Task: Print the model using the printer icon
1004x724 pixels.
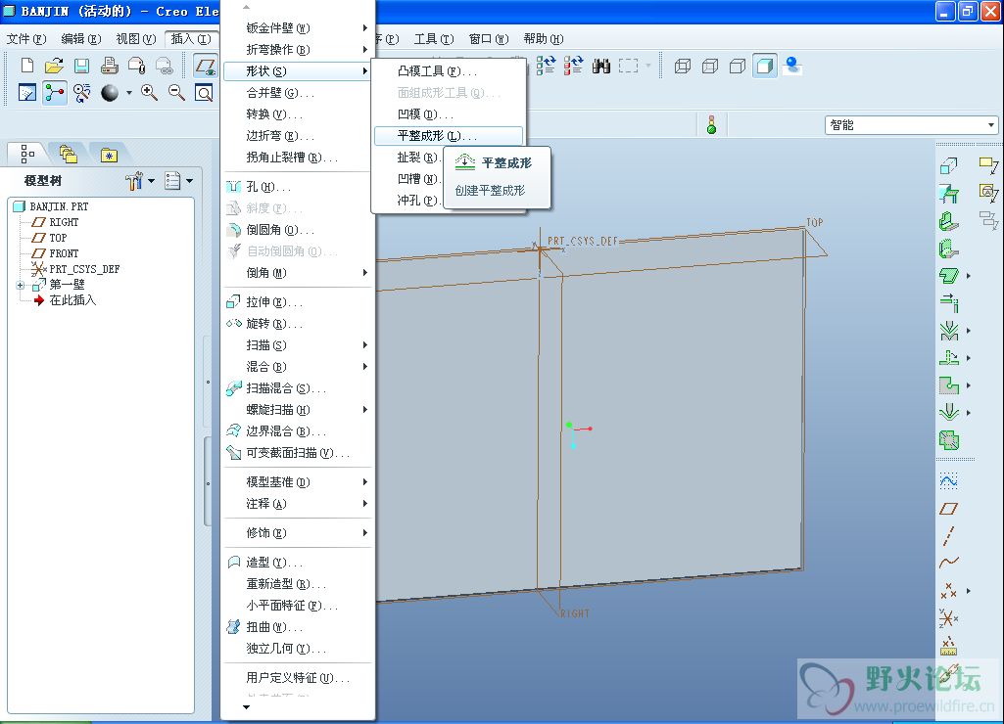Action: [110, 66]
